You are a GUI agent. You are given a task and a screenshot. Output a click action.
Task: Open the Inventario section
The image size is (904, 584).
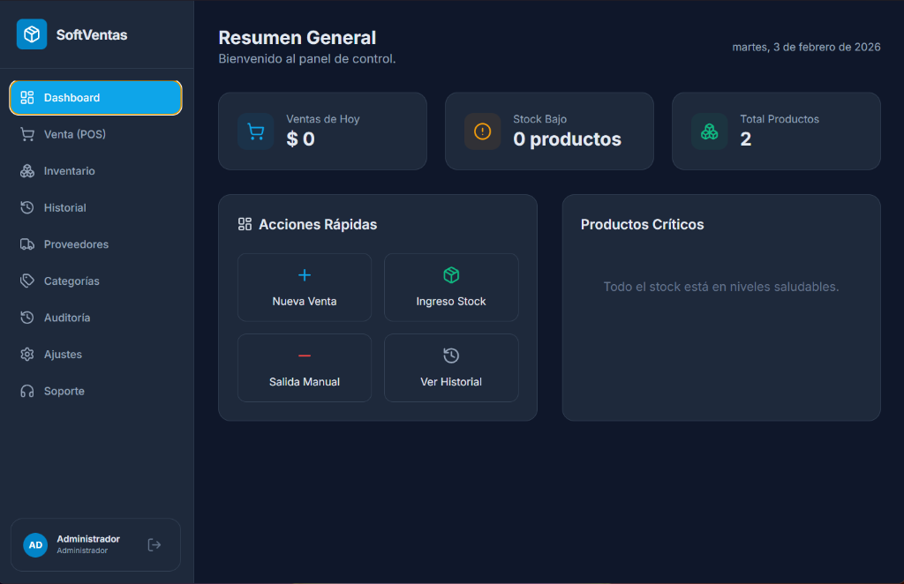tap(69, 171)
